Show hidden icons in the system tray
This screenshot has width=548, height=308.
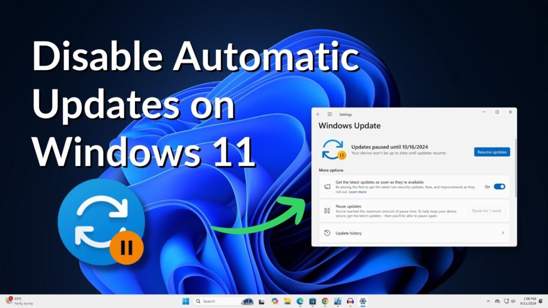[488, 301]
